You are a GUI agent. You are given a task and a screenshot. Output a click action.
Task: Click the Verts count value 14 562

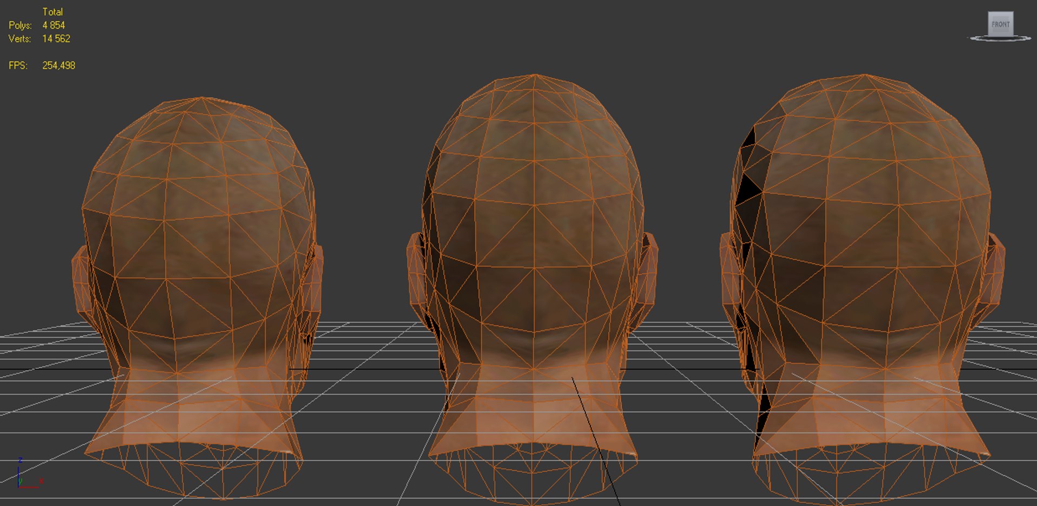pos(56,39)
